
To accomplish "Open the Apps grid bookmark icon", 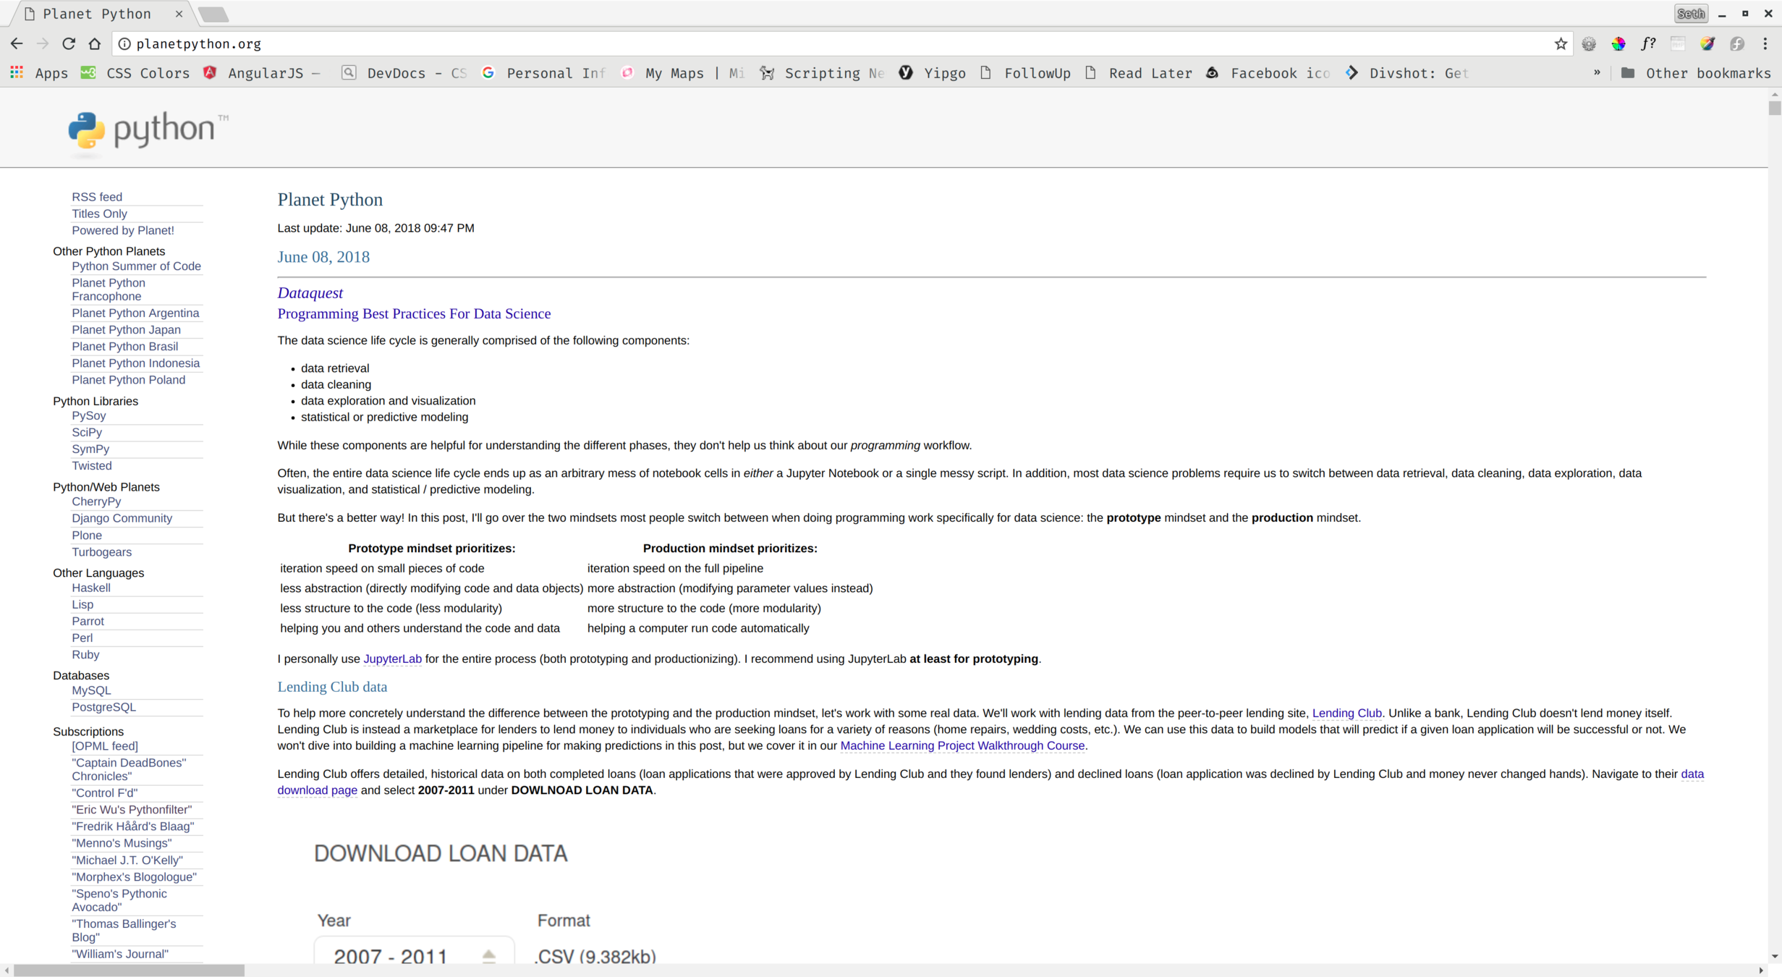I will [x=17, y=73].
